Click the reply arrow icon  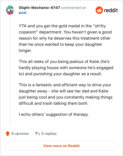pos(38,134)
